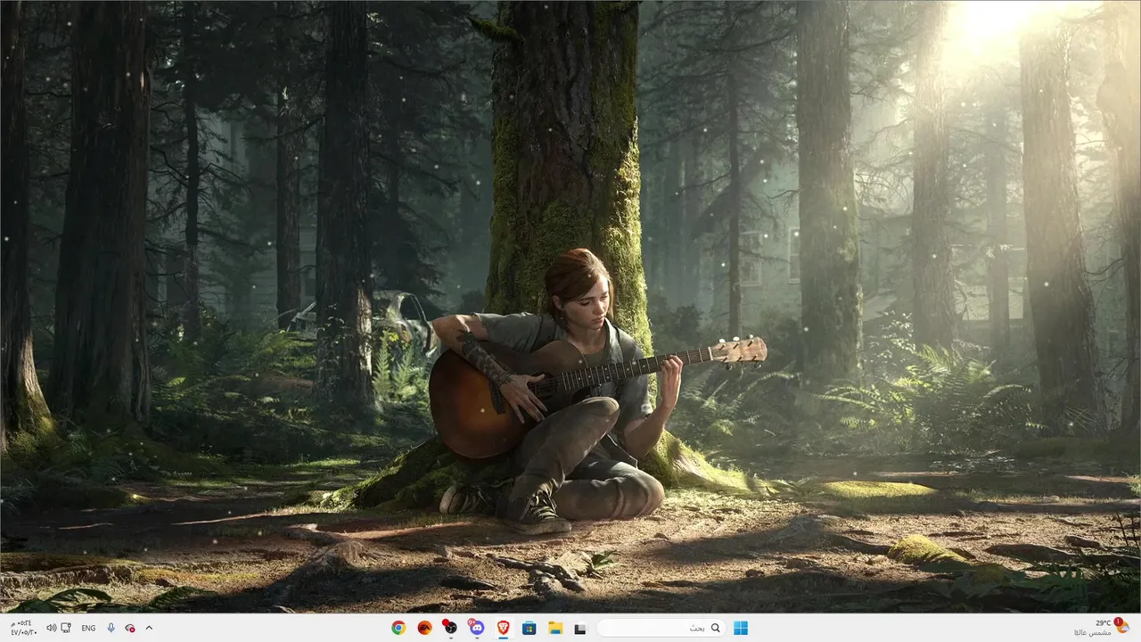Launch the EA app from taskbar
Viewport: 1141px width, 642px height.
click(424, 628)
